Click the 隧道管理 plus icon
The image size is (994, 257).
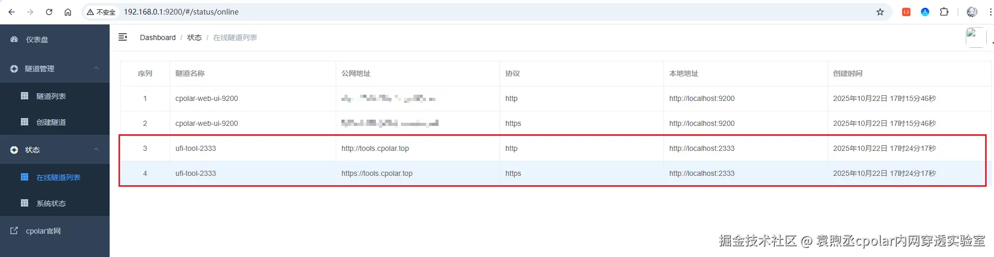[14, 69]
